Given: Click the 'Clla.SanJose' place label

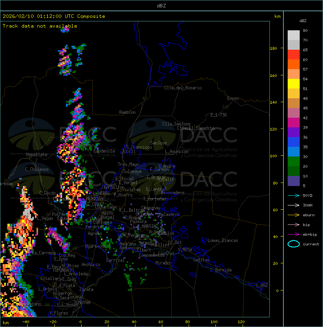Looking at the screenshot, I should [x=176, y=124].
